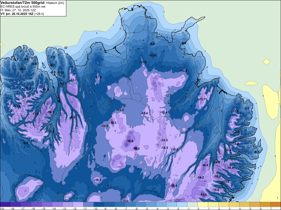Screen dimensions: 281x210
Task: Click the 'EC-HRES spá brúuð á 500m net' line
Action: coord(23,7)
